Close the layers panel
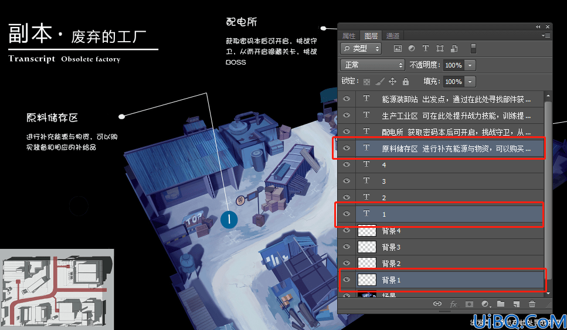 pyautogui.click(x=548, y=27)
